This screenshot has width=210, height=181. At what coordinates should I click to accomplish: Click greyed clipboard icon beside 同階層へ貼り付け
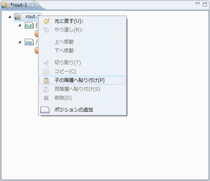tap(46, 89)
